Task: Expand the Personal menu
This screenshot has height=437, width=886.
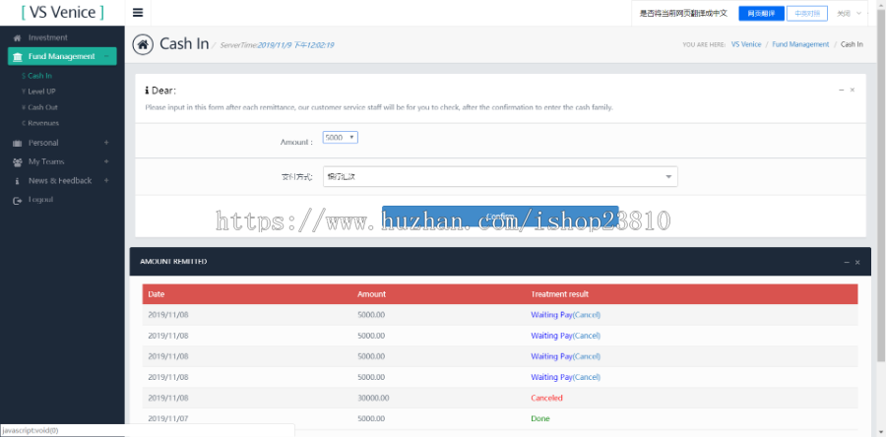Action: tap(61, 143)
